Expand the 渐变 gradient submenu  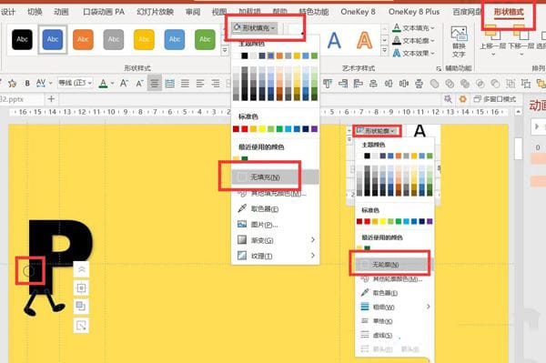276,240
